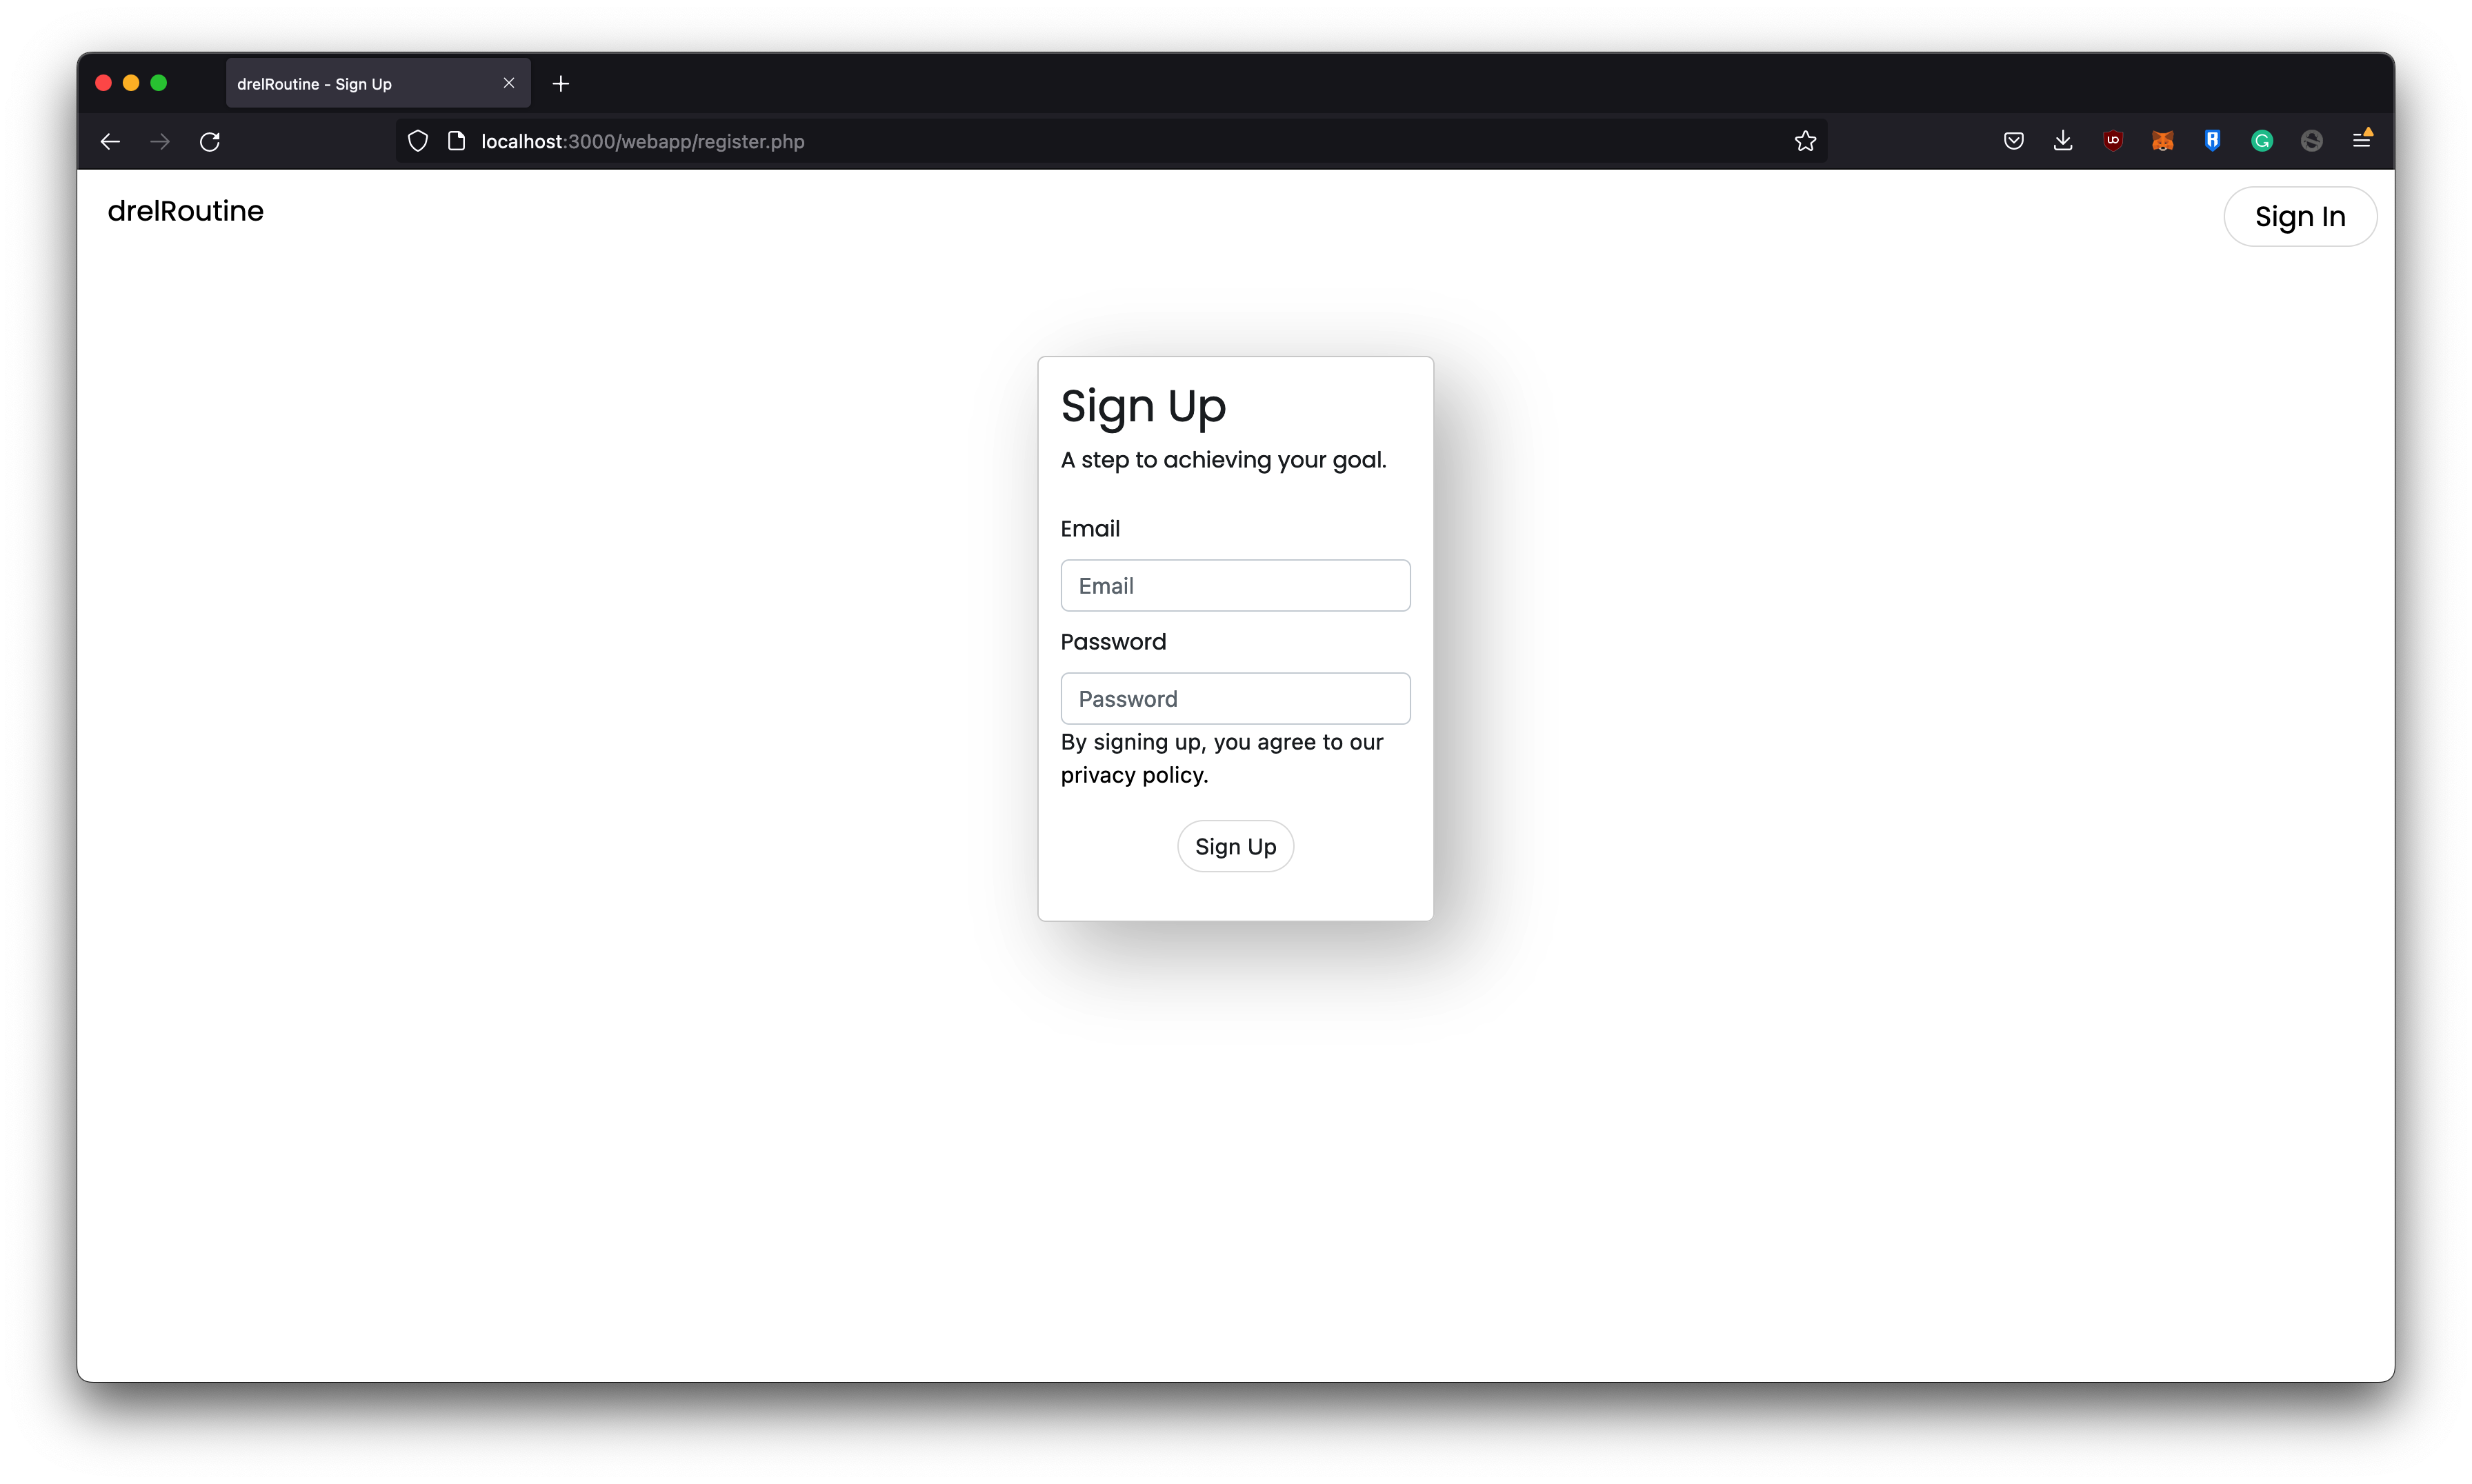Image resolution: width=2472 pixels, height=1484 pixels.
Task: Open a new tab with plus button
Action: click(x=561, y=84)
